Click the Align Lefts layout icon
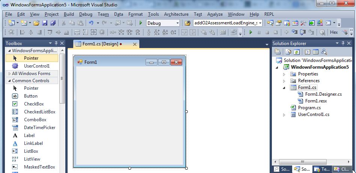Image resolution: width=356 pixels, height=173 pixels. (23, 32)
